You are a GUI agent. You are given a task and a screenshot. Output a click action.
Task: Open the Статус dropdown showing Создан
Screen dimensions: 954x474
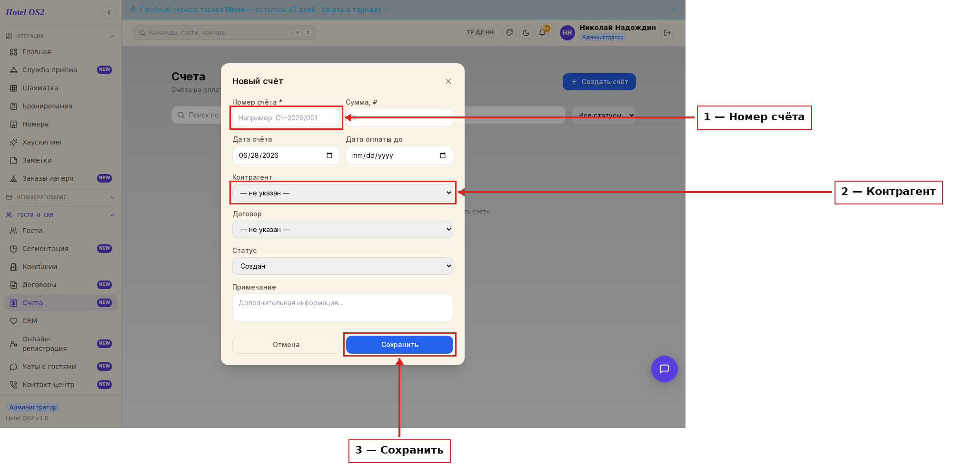[x=343, y=266]
